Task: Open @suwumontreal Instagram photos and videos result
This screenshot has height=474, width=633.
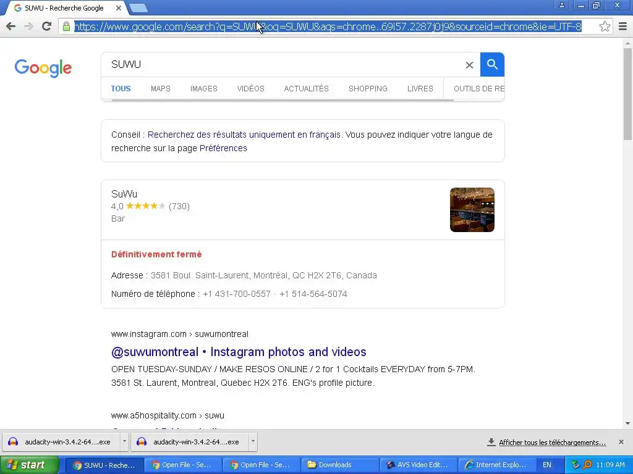Action: pos(239,352)
